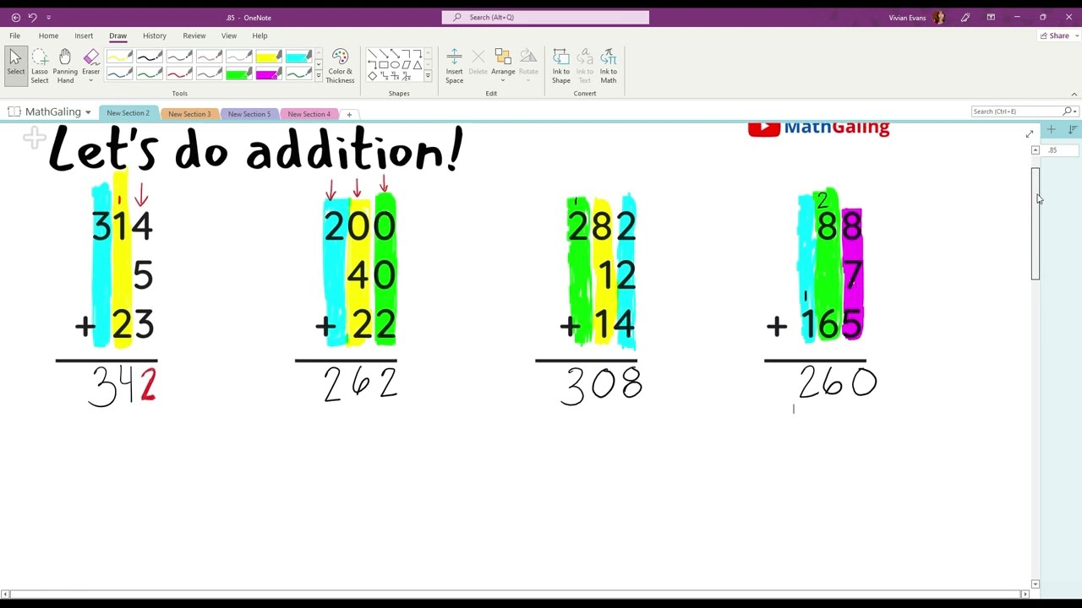1082x608 pixels.
Task: Choose the straight line shape
Action: coord(373,54)
